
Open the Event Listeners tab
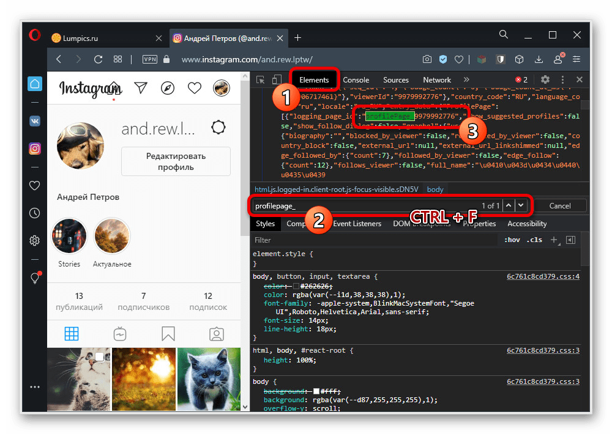[357, 224]
